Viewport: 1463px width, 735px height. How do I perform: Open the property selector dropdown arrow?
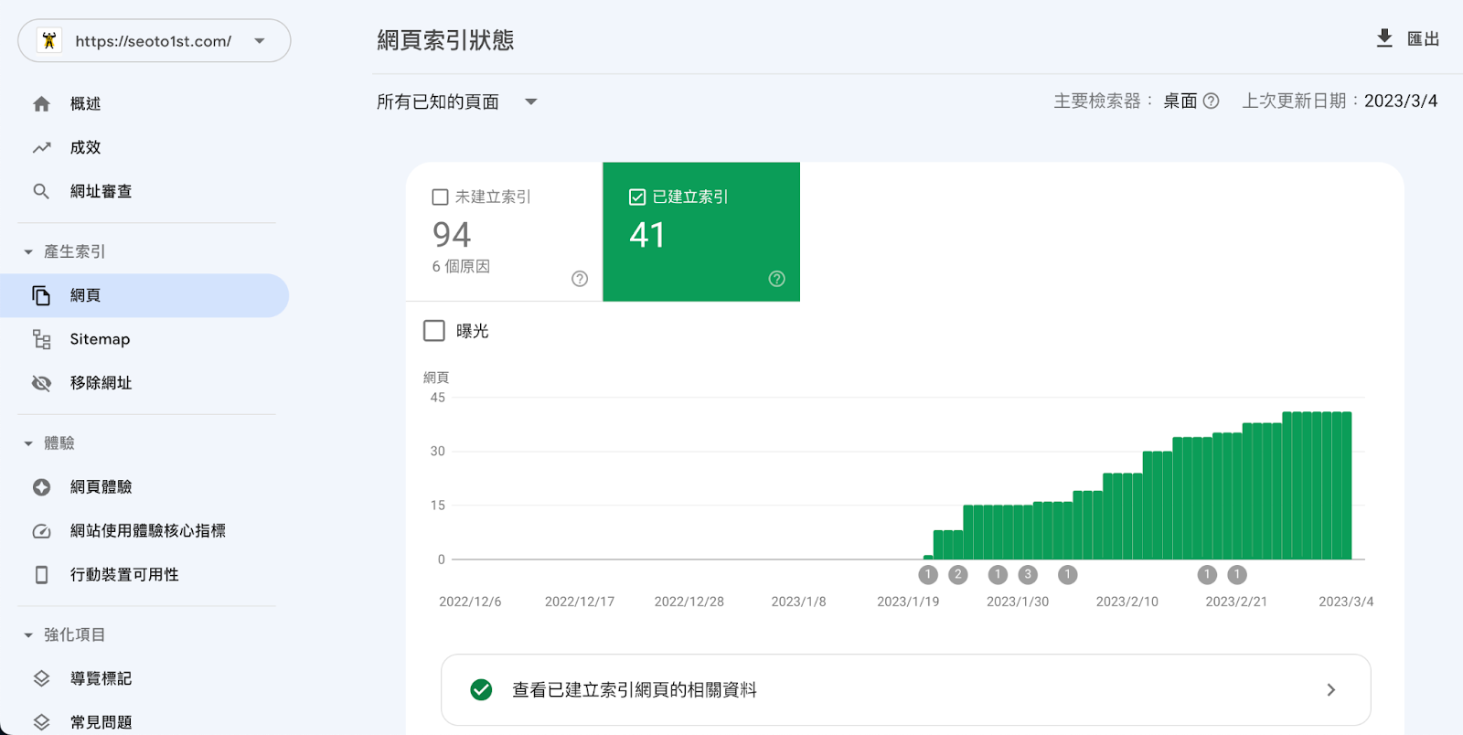click(260, 41)
